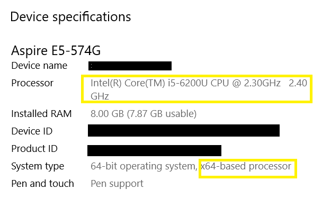
Task: Click the GHz text on second processor line
Action: click(x=100, y=96)
